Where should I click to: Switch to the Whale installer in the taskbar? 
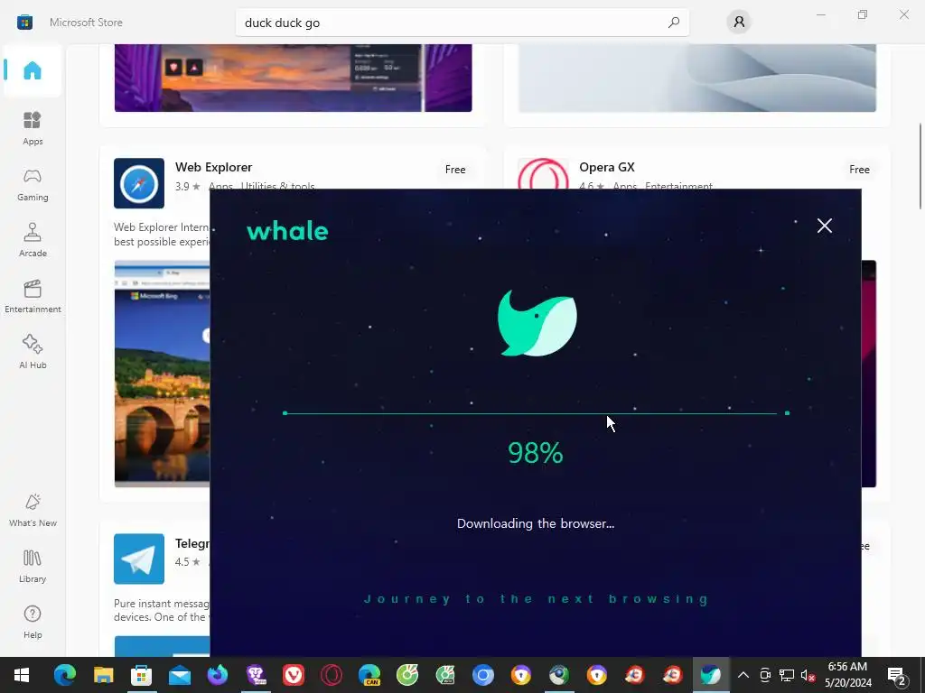pyautogui.click(x=711, y=675)
